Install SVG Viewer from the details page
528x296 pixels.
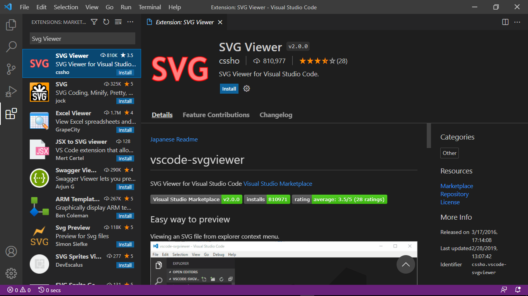(229, 89)
